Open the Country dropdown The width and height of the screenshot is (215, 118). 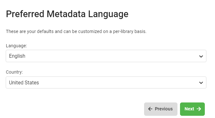click(x=106, y=82)
